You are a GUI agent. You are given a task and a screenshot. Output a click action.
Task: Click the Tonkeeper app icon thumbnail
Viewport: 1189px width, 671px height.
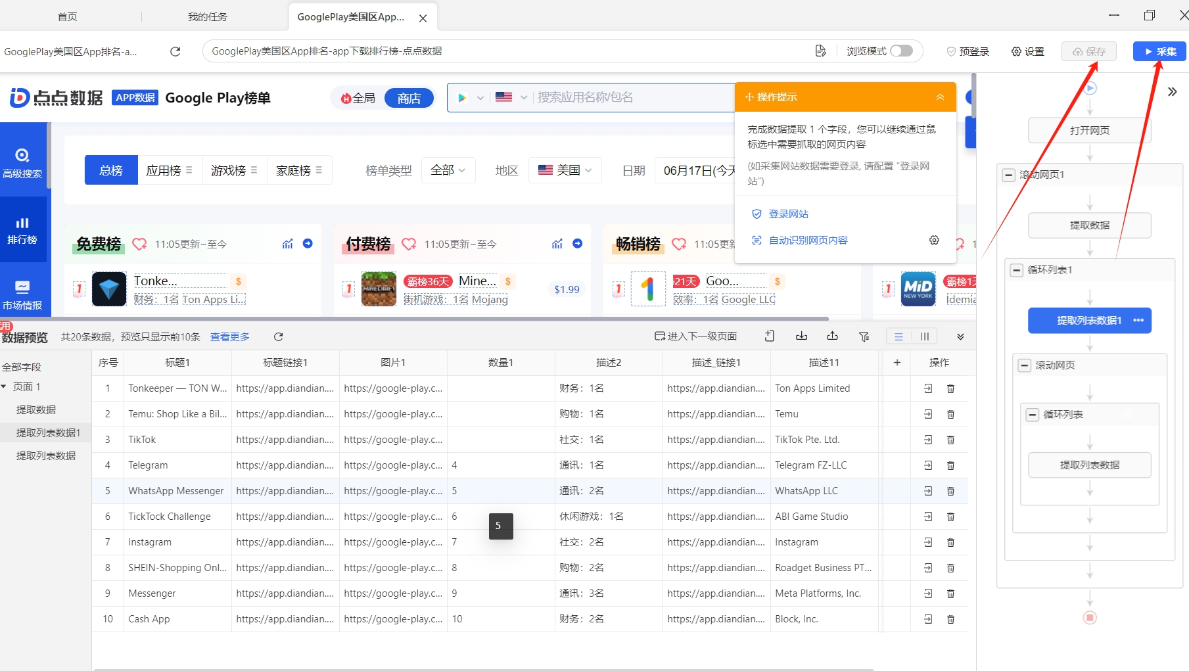pos(108,289)
